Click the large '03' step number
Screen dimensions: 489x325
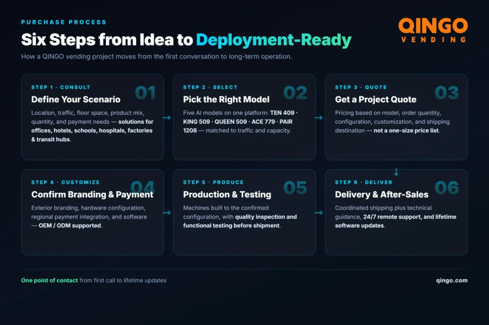click(x=446, y=92)
